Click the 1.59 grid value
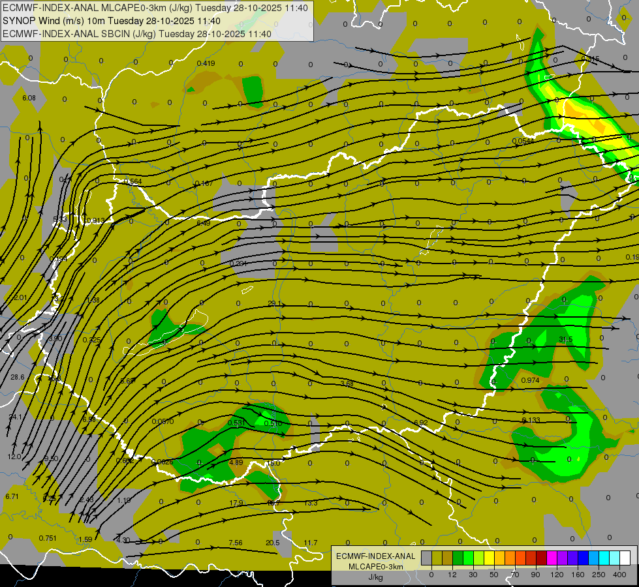Viewport: 639px width, 587px height. (85, 540)
